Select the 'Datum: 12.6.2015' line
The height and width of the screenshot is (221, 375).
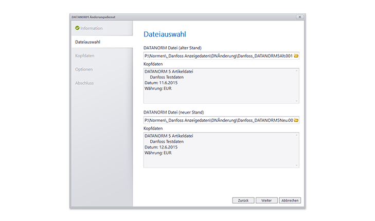(x=161, y=147)
